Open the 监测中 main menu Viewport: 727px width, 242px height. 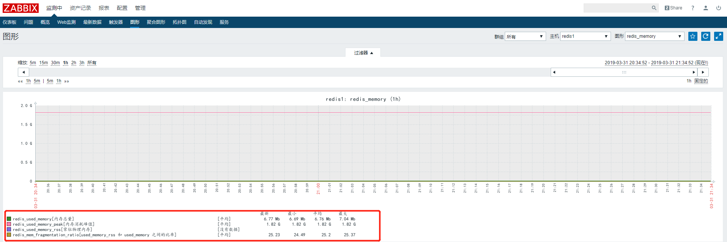(x=54, y=8)
